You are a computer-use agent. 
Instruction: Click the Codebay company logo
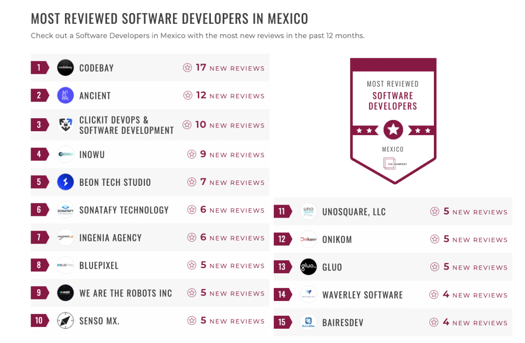(66, 68)
